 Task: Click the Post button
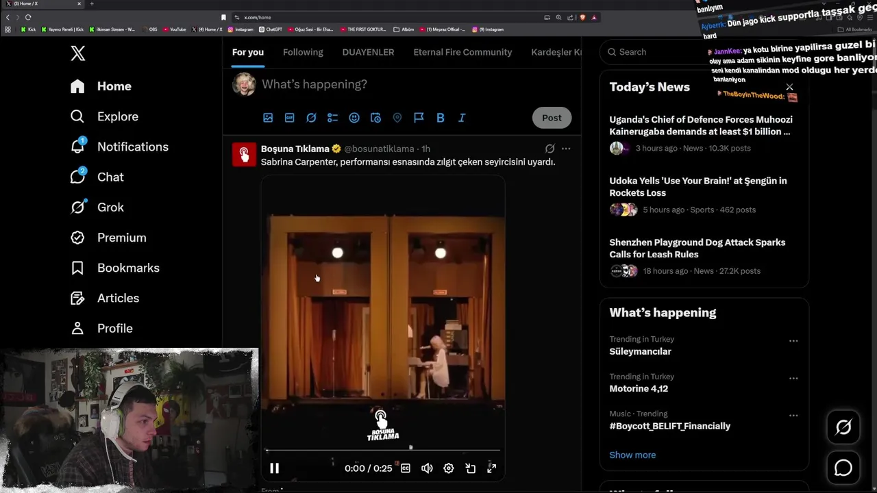coord(552,118)
